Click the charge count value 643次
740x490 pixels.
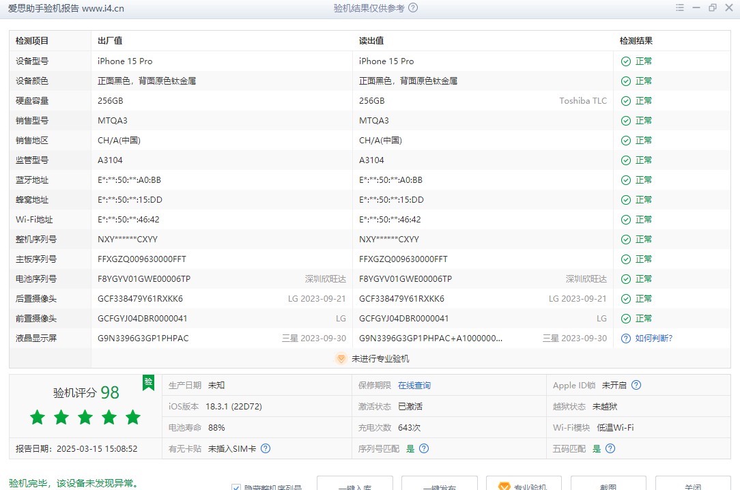click(409, 428)
